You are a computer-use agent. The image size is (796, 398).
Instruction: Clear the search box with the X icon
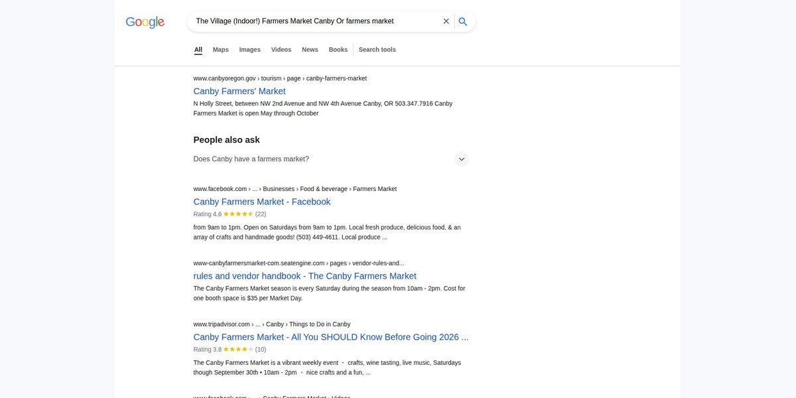click(x=446, y=21)
